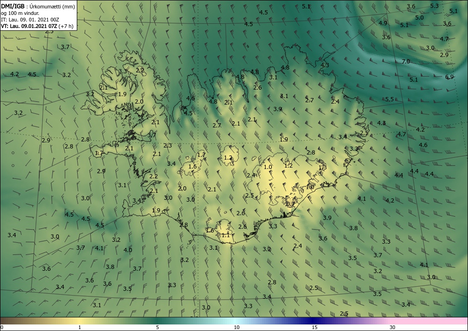The width and height of the screenshot is (468, 331).
Task: Click the 6.9 value on the map
Action: [449, 77]
